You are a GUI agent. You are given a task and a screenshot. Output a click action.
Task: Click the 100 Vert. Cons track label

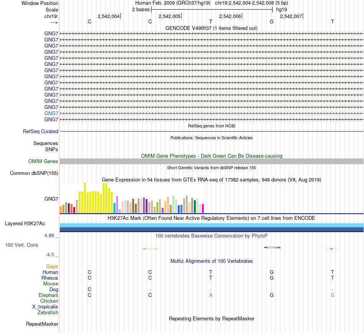[21, 245]
